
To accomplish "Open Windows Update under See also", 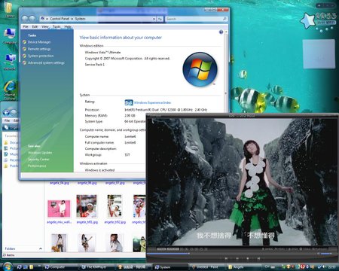I will [x=40, y=153].
